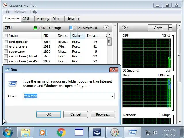The image size is (184, 138).
Task: Check the svchost.exe (LocalS...) checkbox
Action: click(6, 61)
